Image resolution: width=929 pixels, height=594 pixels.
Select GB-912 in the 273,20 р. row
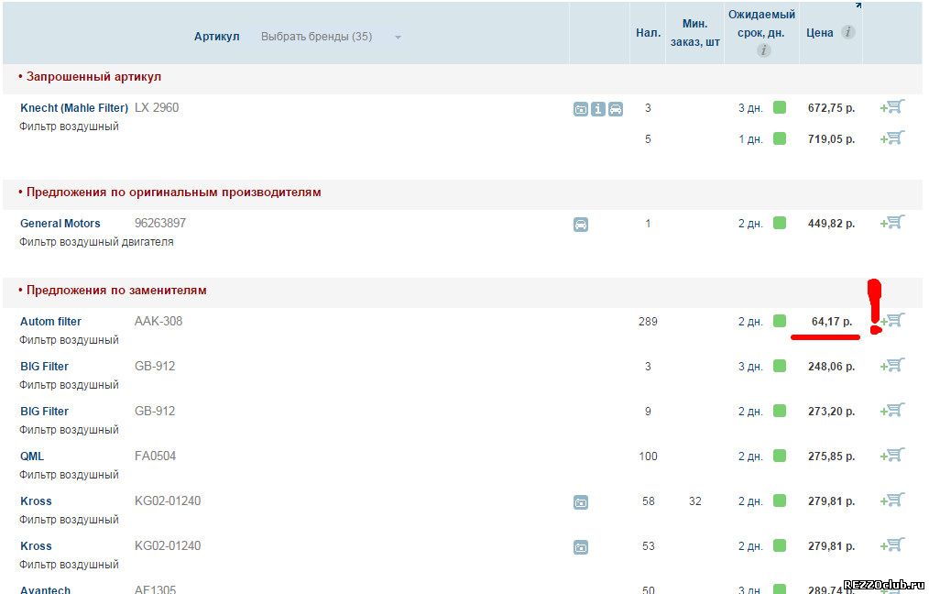(155, 412)
